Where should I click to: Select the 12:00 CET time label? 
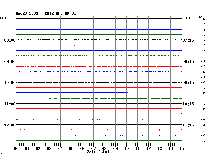pos(10,125)
